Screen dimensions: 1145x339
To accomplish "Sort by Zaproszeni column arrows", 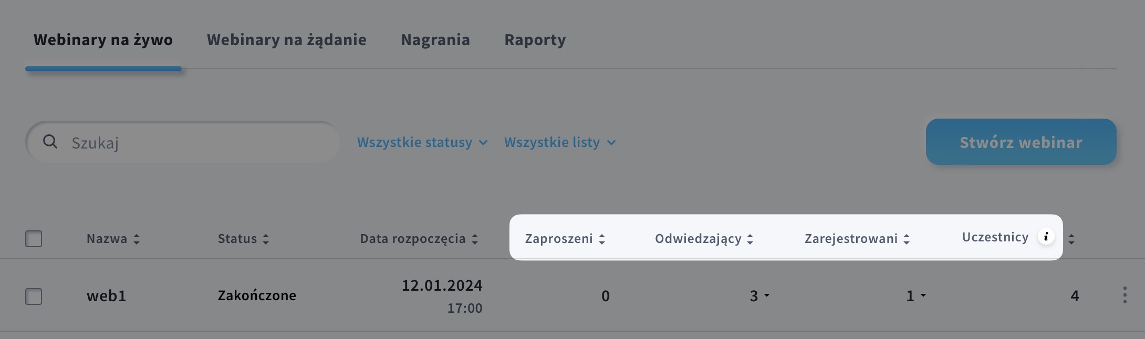I will click(602, 239).
